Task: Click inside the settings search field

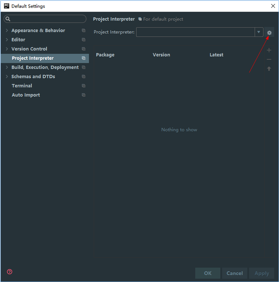Action: point(48,19)
